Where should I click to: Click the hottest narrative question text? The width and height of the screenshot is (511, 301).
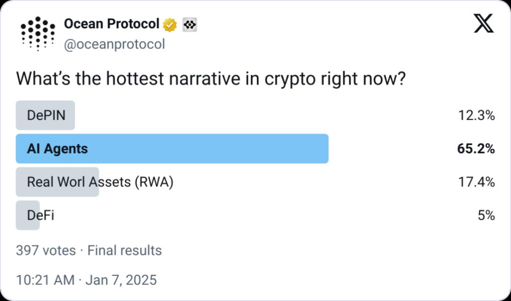(211, 79)
